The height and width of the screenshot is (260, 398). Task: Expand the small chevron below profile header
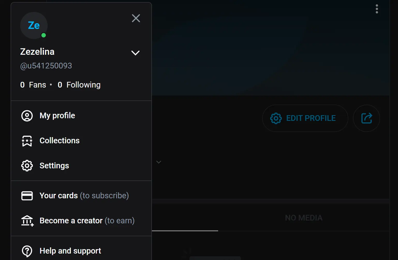159,162
